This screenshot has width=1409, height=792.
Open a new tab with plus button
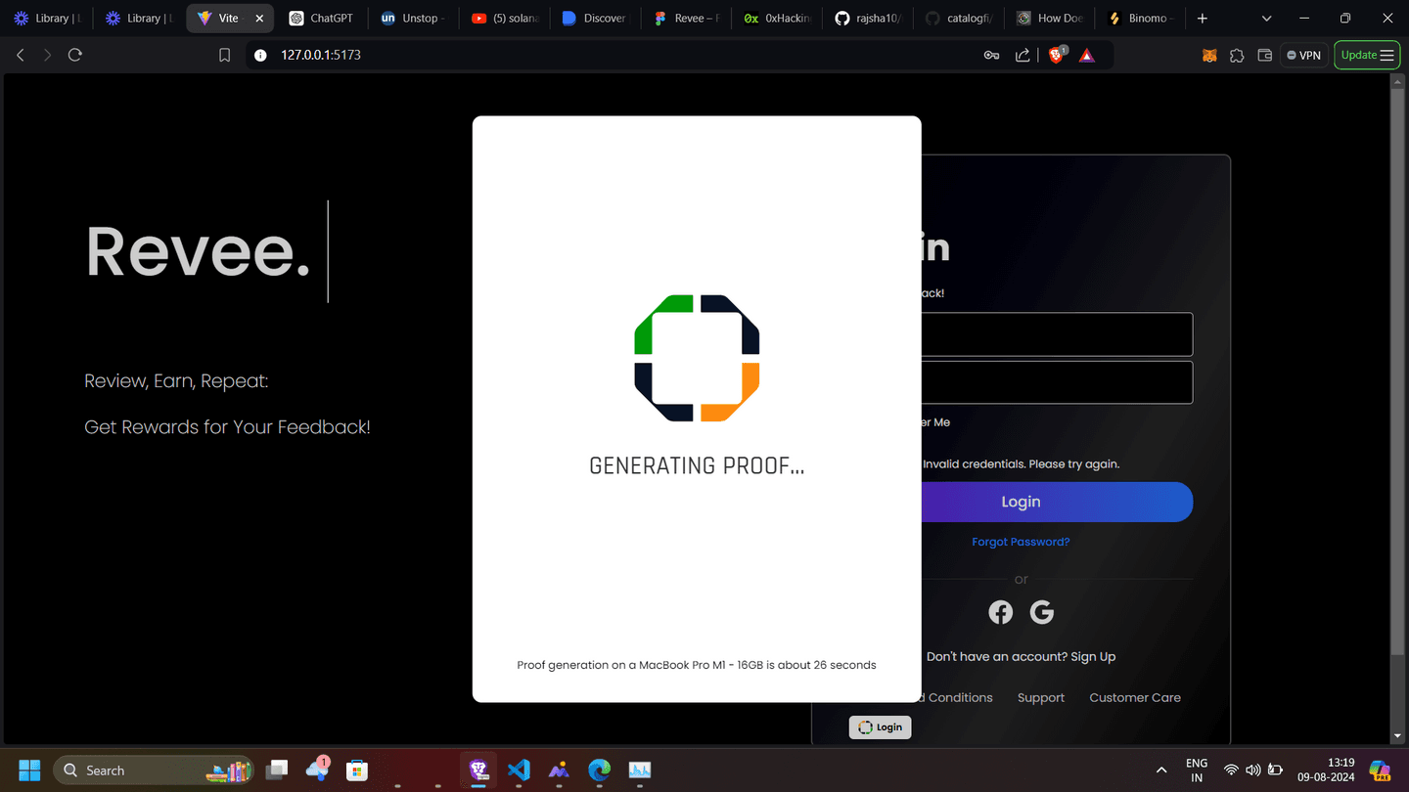(x=1203, y=19)
